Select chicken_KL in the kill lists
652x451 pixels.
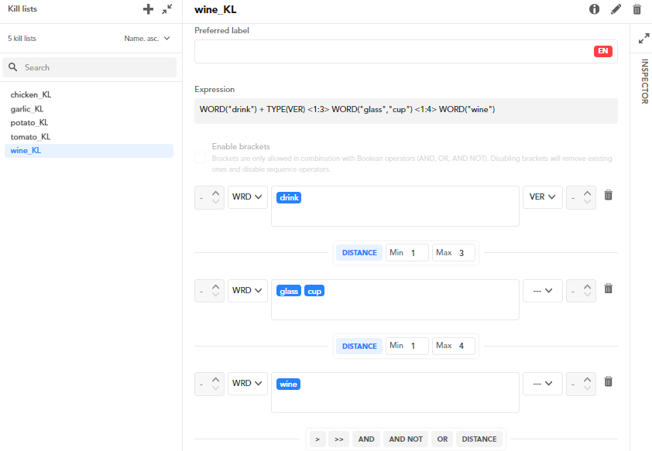click(x=31, y=94)
